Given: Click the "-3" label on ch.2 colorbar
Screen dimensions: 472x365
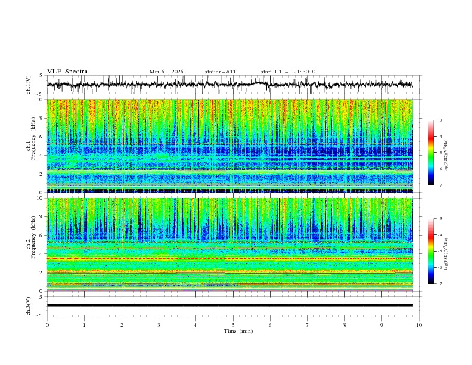Looking at the screenshot, I should [x=439, y=219].
